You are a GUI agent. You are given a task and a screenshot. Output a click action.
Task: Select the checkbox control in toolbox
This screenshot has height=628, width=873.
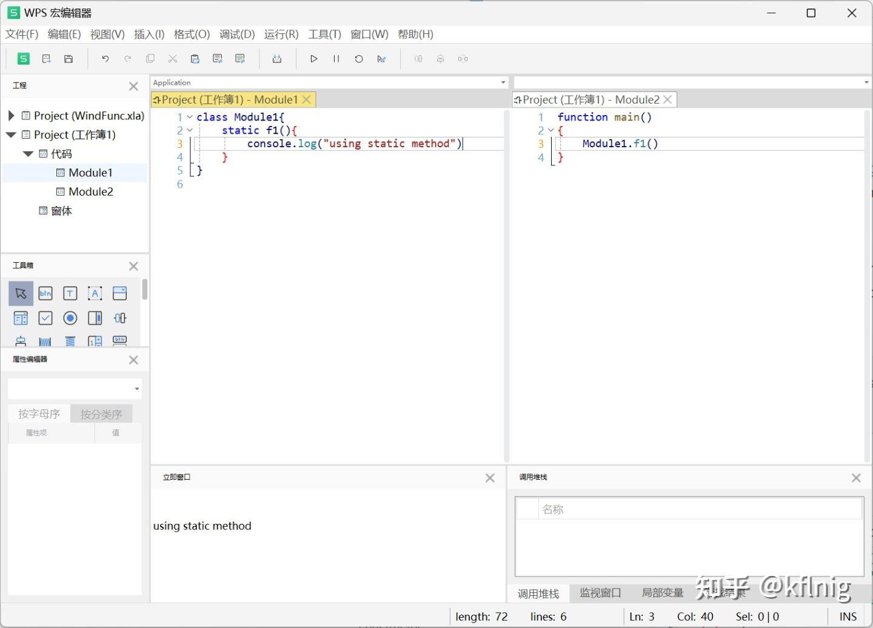tap(45, 318)
